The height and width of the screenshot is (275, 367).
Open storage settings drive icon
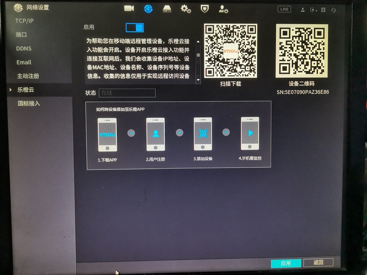167,9
